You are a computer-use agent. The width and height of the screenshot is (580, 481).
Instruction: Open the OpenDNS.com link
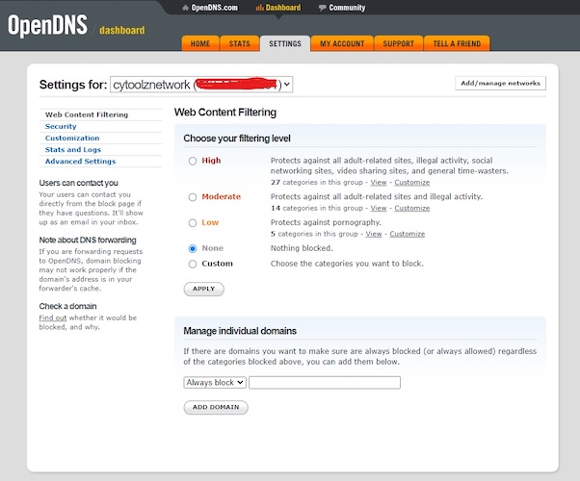tap(215, 8)
